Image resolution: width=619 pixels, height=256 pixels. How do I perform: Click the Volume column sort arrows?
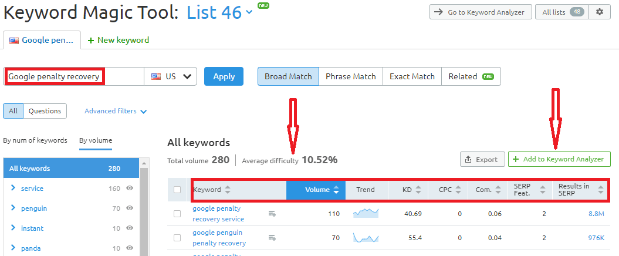(336, 190)
